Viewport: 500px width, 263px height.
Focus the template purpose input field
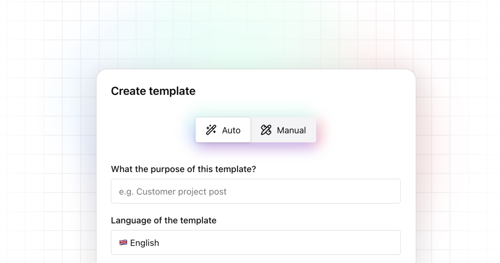coord(256,191)
